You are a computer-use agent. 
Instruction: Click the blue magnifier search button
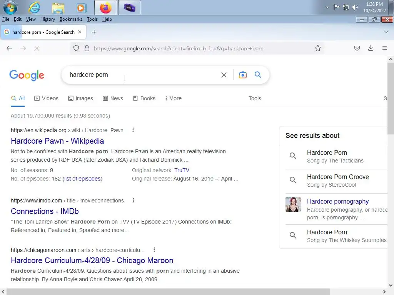pyautogui.click(x=258, y=75)
